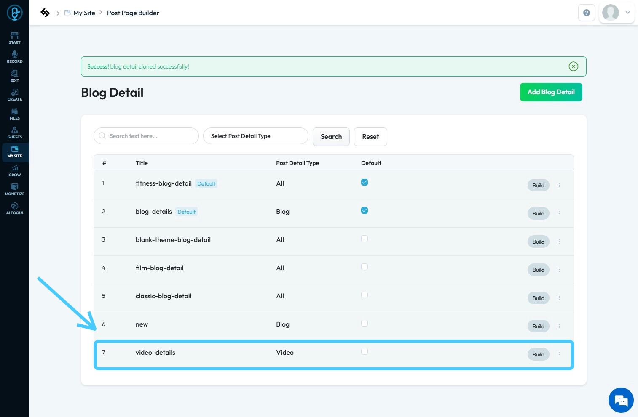Open three-dot menu for video-details row
Image resolution: width=638 pixels, height=417 pixels.
click(559, 354)
